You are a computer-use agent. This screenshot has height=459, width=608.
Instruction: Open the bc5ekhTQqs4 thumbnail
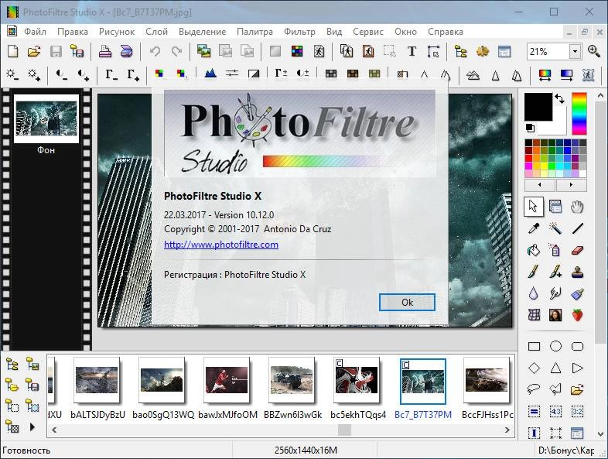coord(357,380)
